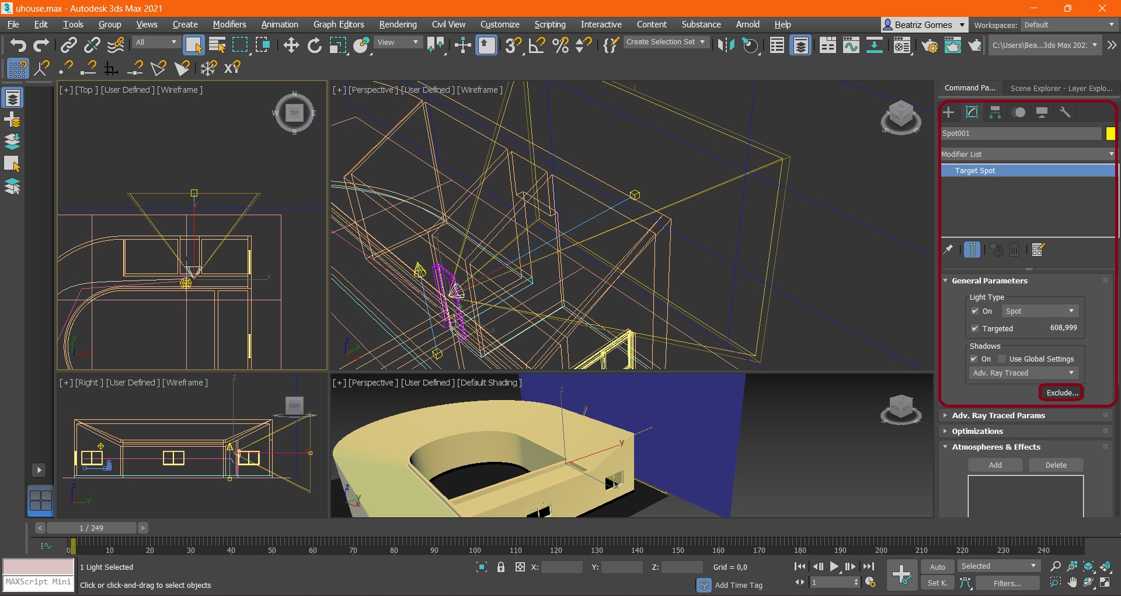
Task: Click the yellow object color swatch
Action: [1110, 134]
